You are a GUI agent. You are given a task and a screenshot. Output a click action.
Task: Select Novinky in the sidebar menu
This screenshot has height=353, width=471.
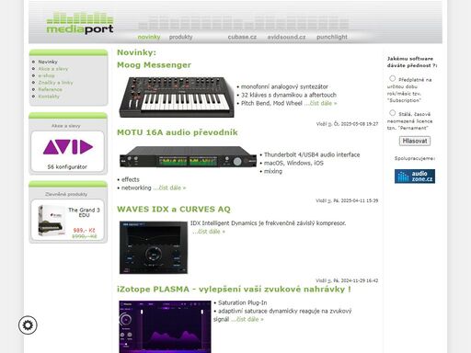[x=48, y=62]
